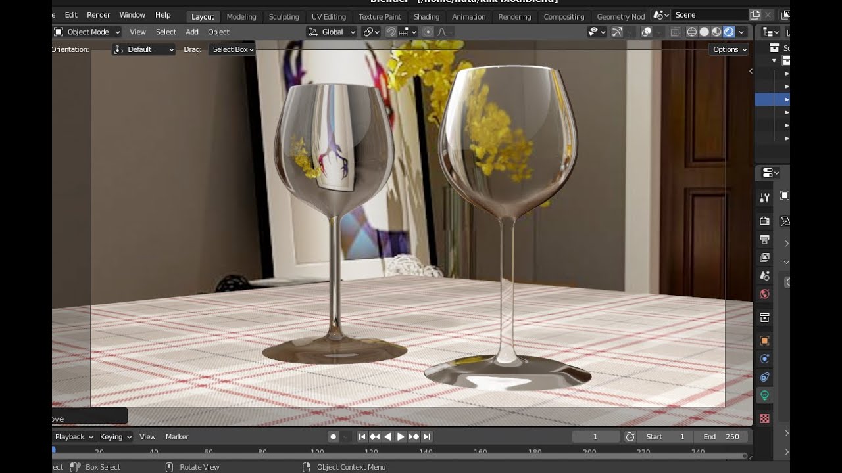Viewport: 842px width, 473px height.
Task: Open the viewport Select menu
Action: point(166,32)
